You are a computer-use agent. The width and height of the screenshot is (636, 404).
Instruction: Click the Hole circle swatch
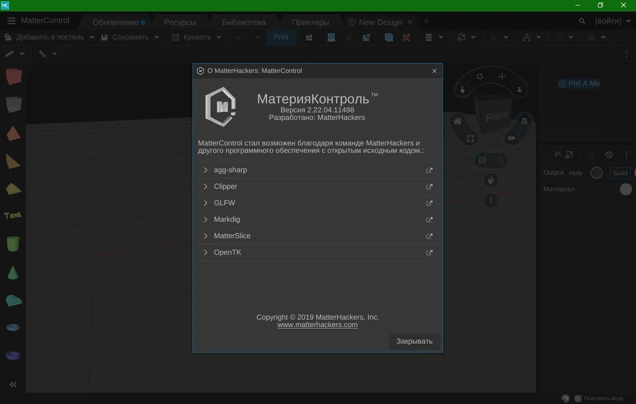coord(596,173)
